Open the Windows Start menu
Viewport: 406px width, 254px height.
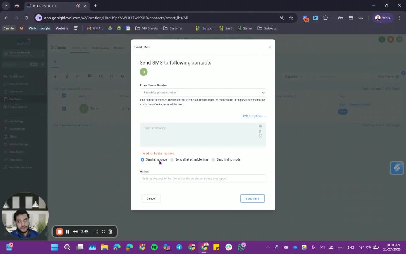coord(55,247)
